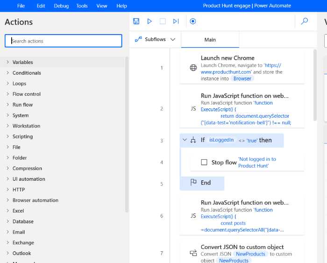
Task: Open the Tools menu
Action: coord(82,6)
